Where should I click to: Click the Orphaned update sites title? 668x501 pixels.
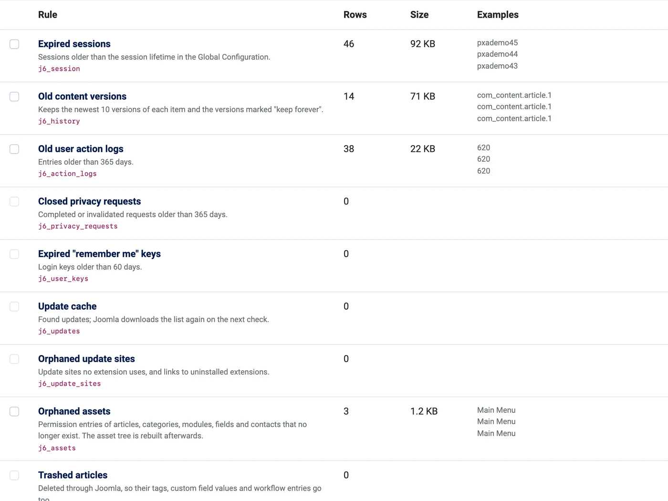click(x=86, y=359)
